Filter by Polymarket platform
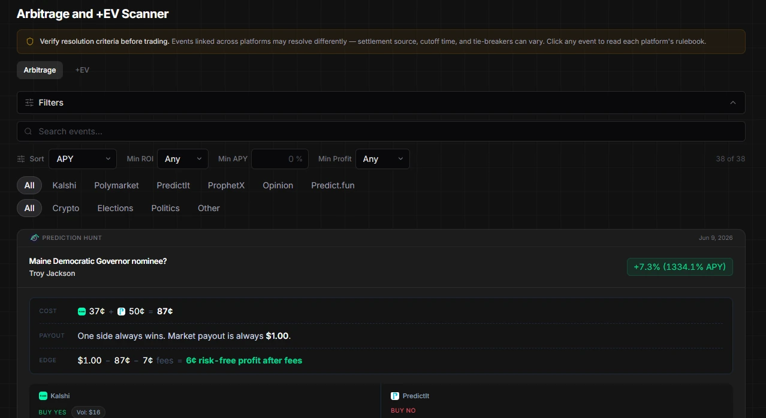766x418 pixels. pyautogui.click(x=116, y=185)
